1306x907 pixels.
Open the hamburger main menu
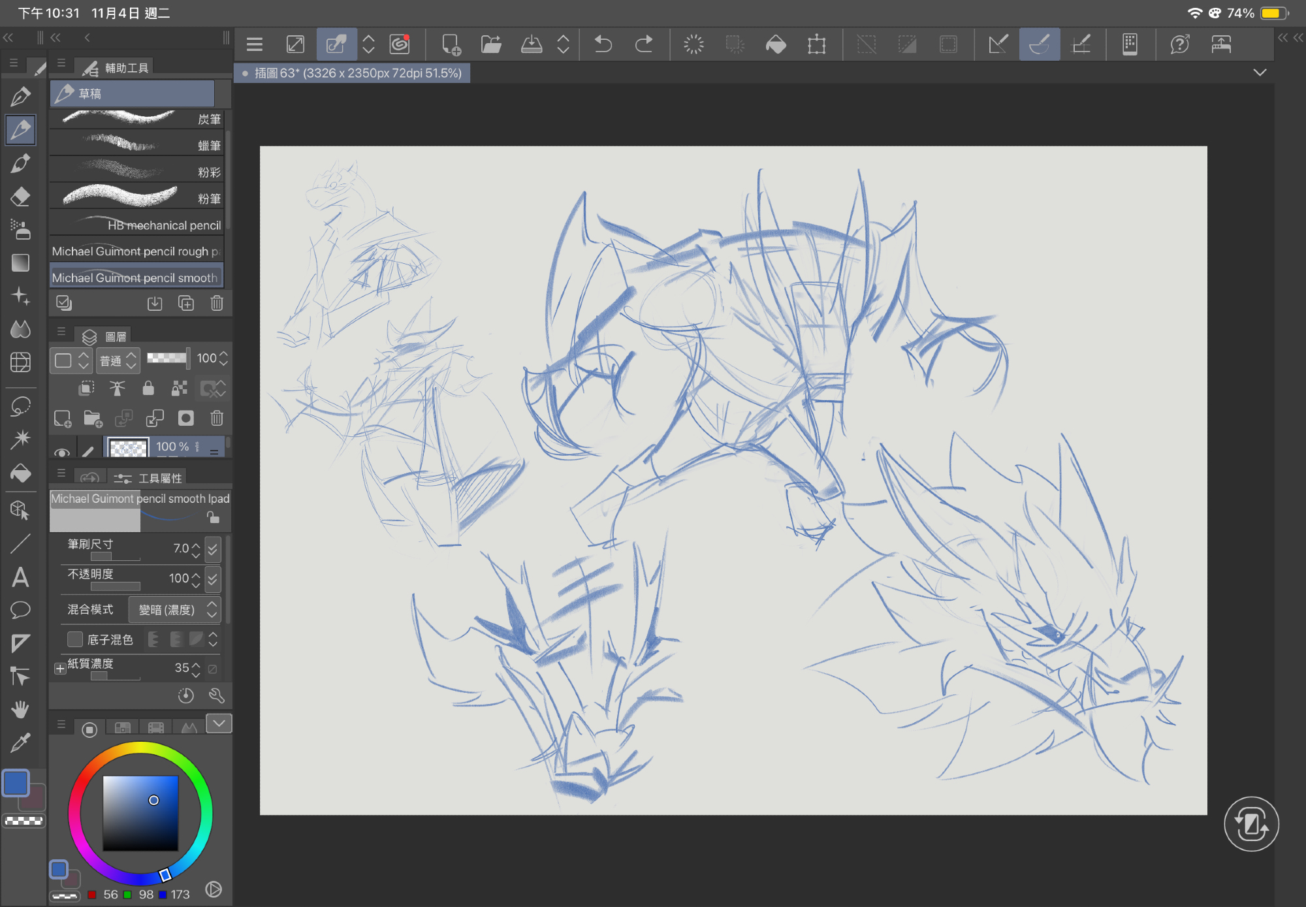tap(255, 44)
